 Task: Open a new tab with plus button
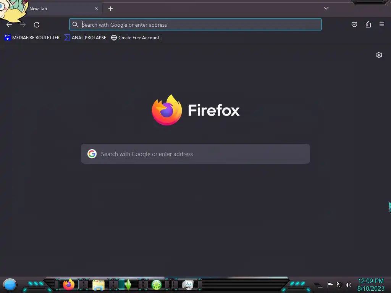pos(110,9)
